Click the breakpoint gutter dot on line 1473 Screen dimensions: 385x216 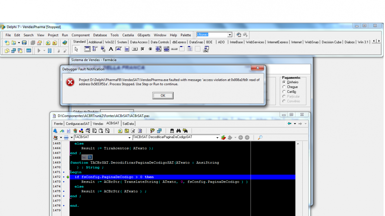tap(64, 182)
